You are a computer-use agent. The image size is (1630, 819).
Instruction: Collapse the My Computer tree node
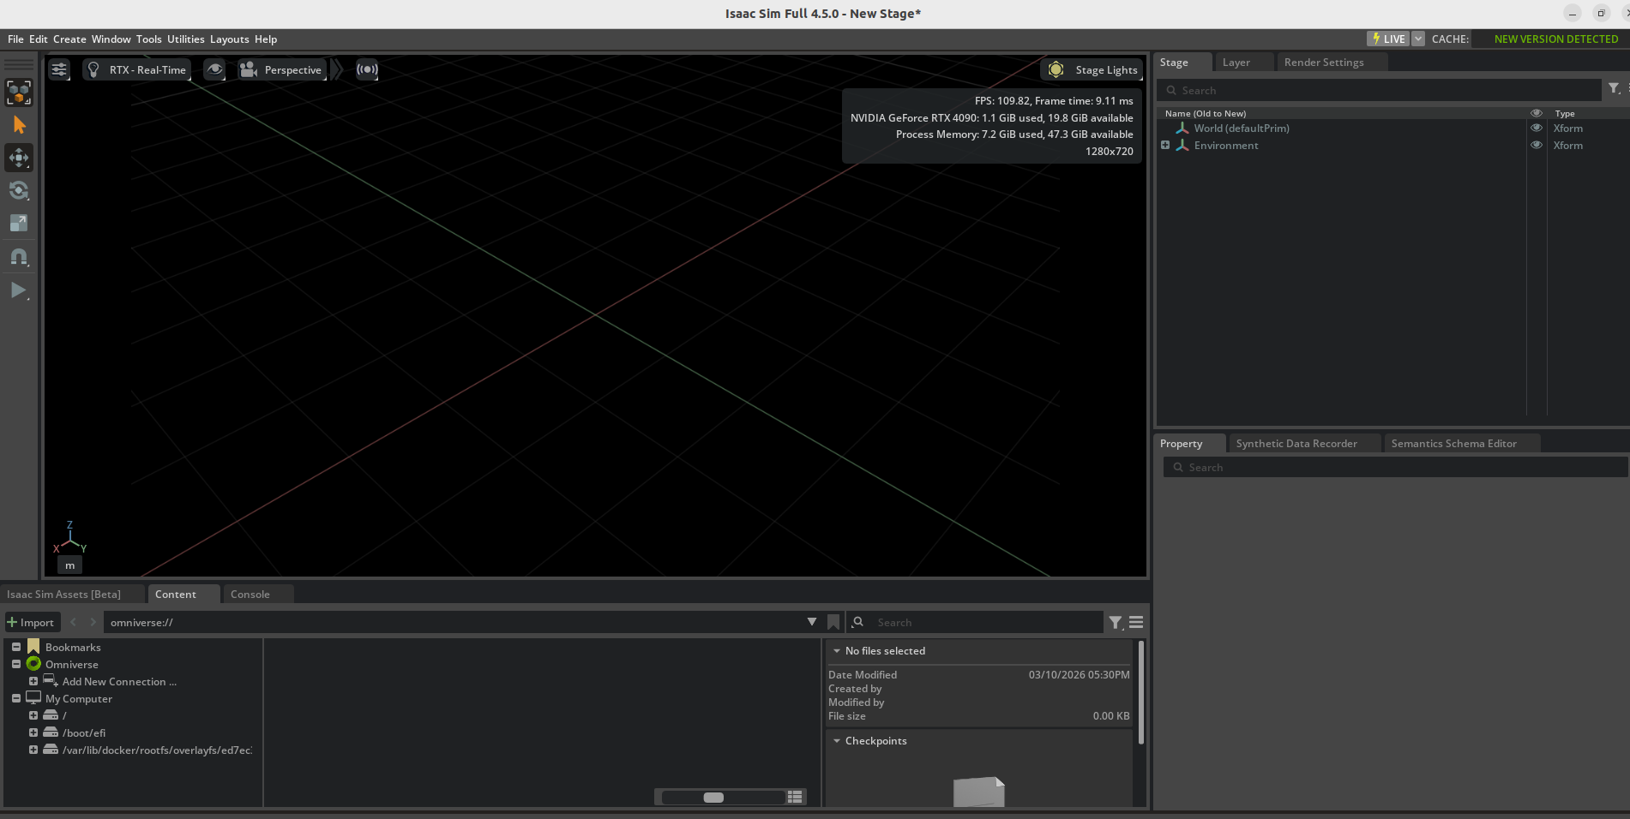(x=16, y=699)
